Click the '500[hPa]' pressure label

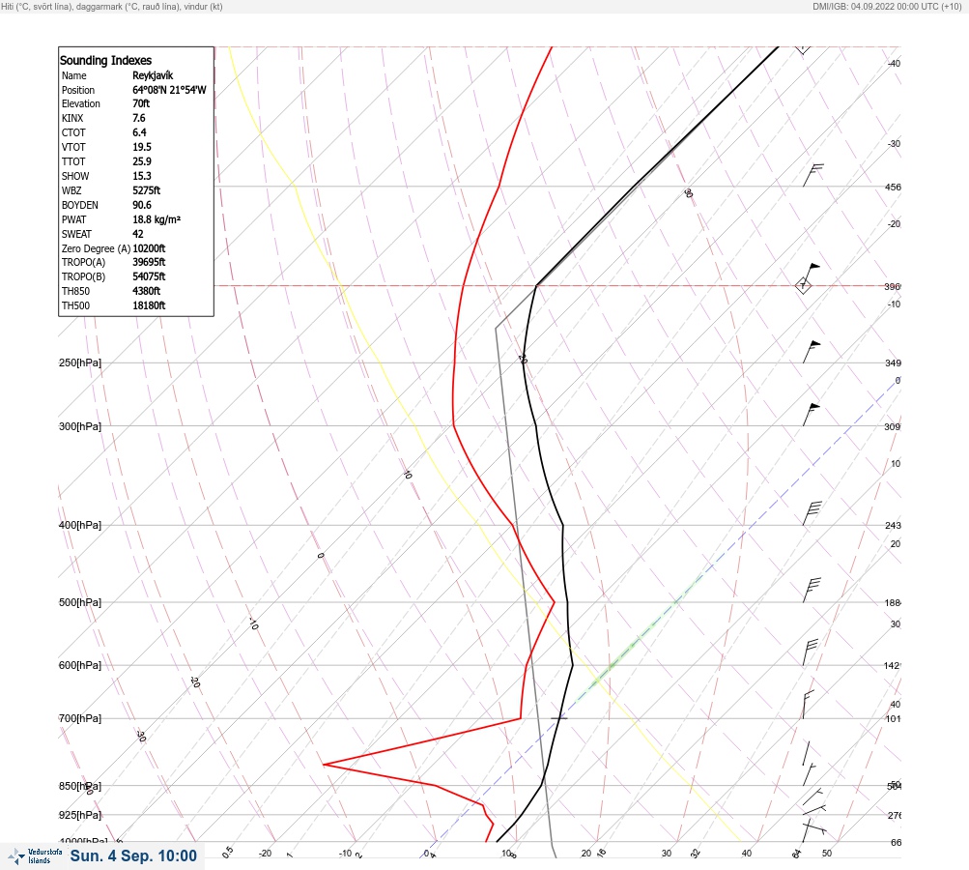coord(80,602)
